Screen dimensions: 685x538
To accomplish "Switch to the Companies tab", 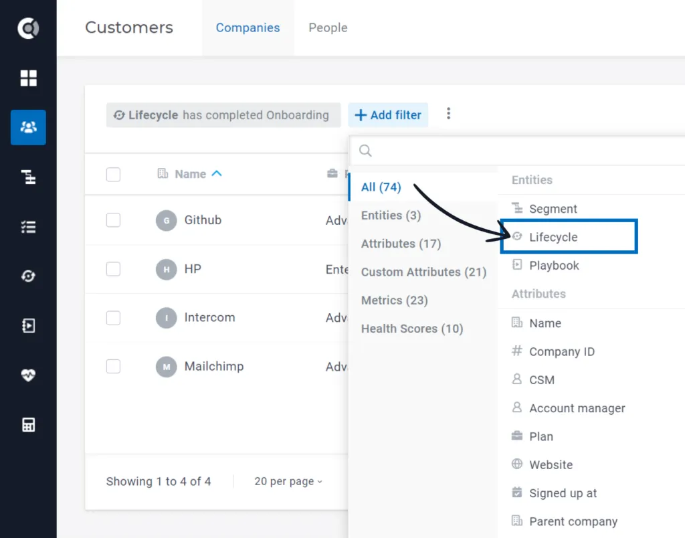I will point(248,27).
